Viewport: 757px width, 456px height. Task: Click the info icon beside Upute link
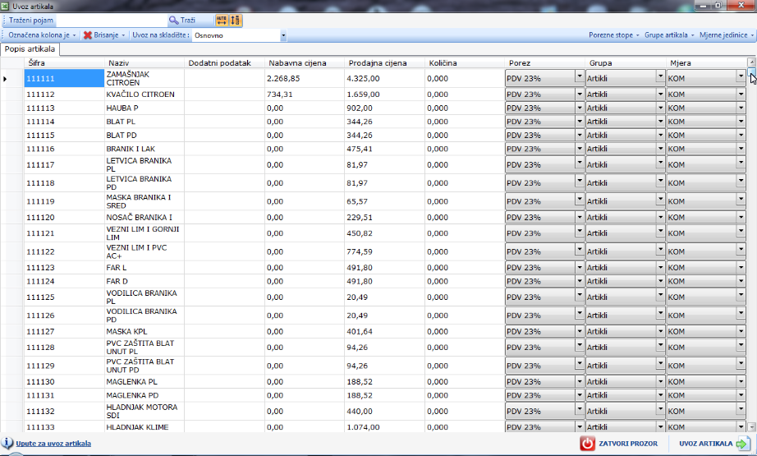pyautogui.click(x=7, y=443)
